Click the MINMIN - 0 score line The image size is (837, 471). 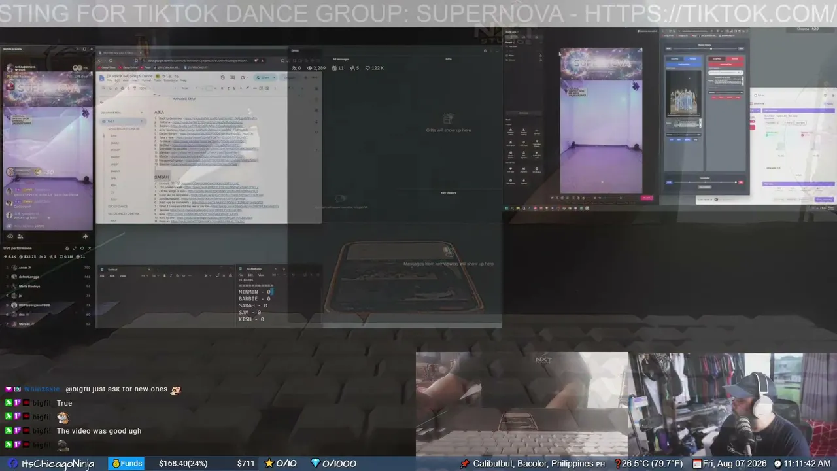(255, 292)
